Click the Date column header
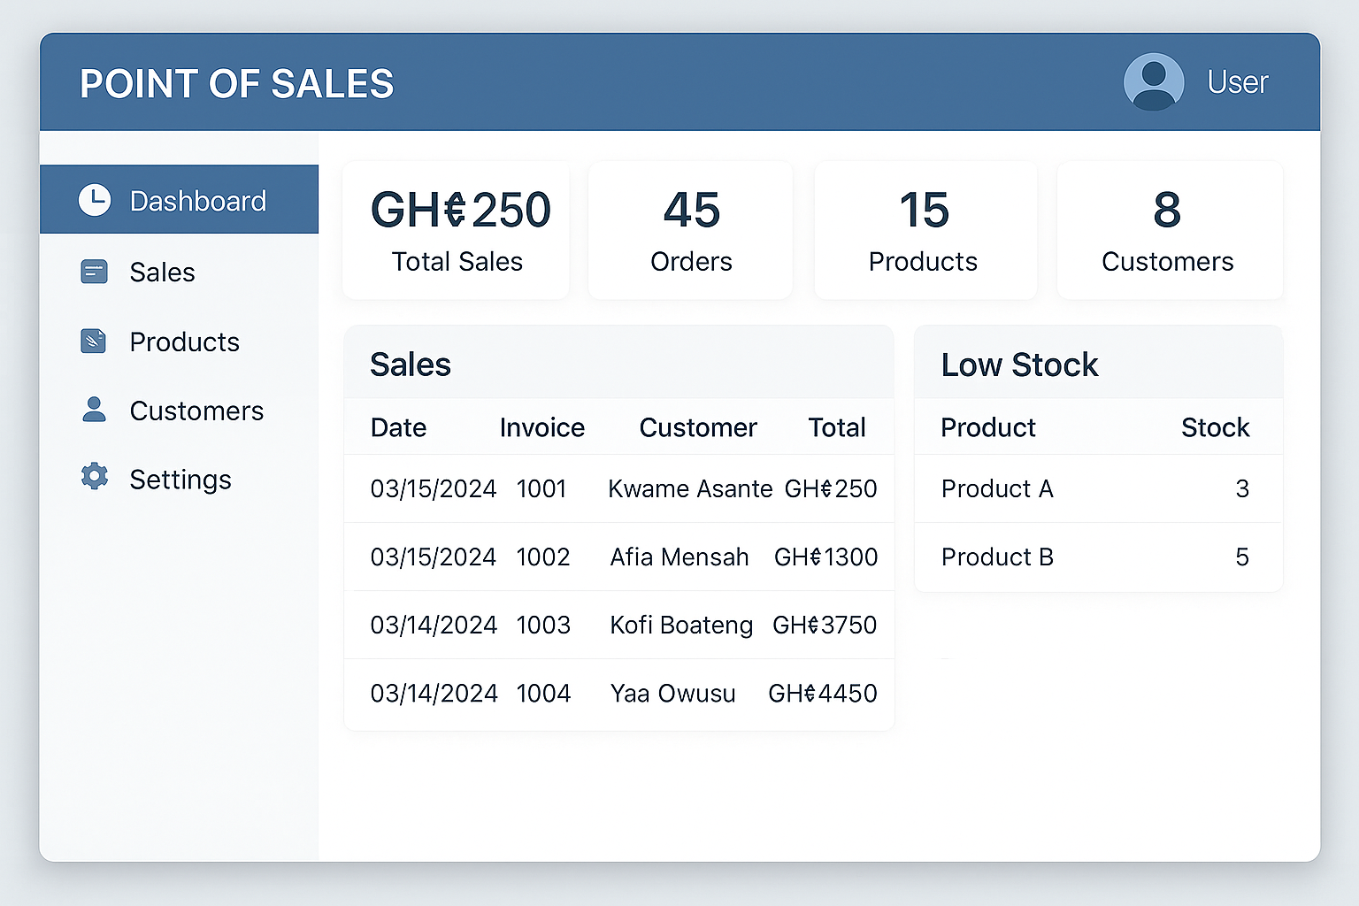 tap(399, 427)
